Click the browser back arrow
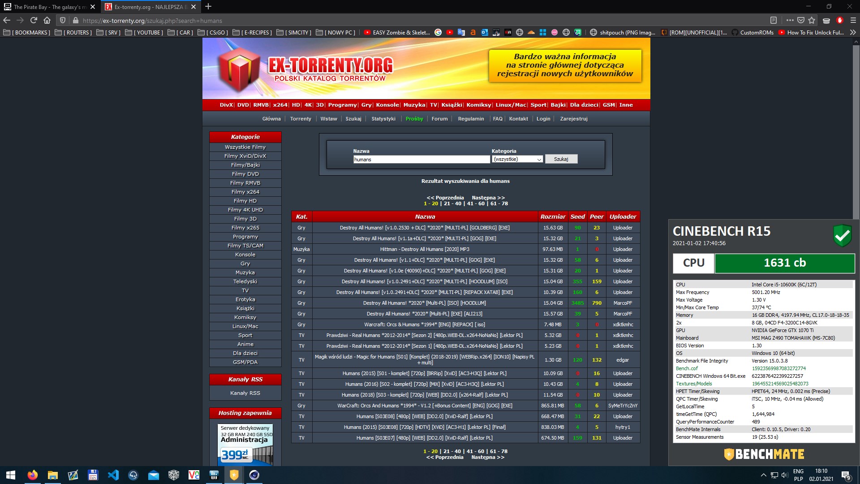The image size is (860, 484). pyautogui.click(x=7, y=21)
